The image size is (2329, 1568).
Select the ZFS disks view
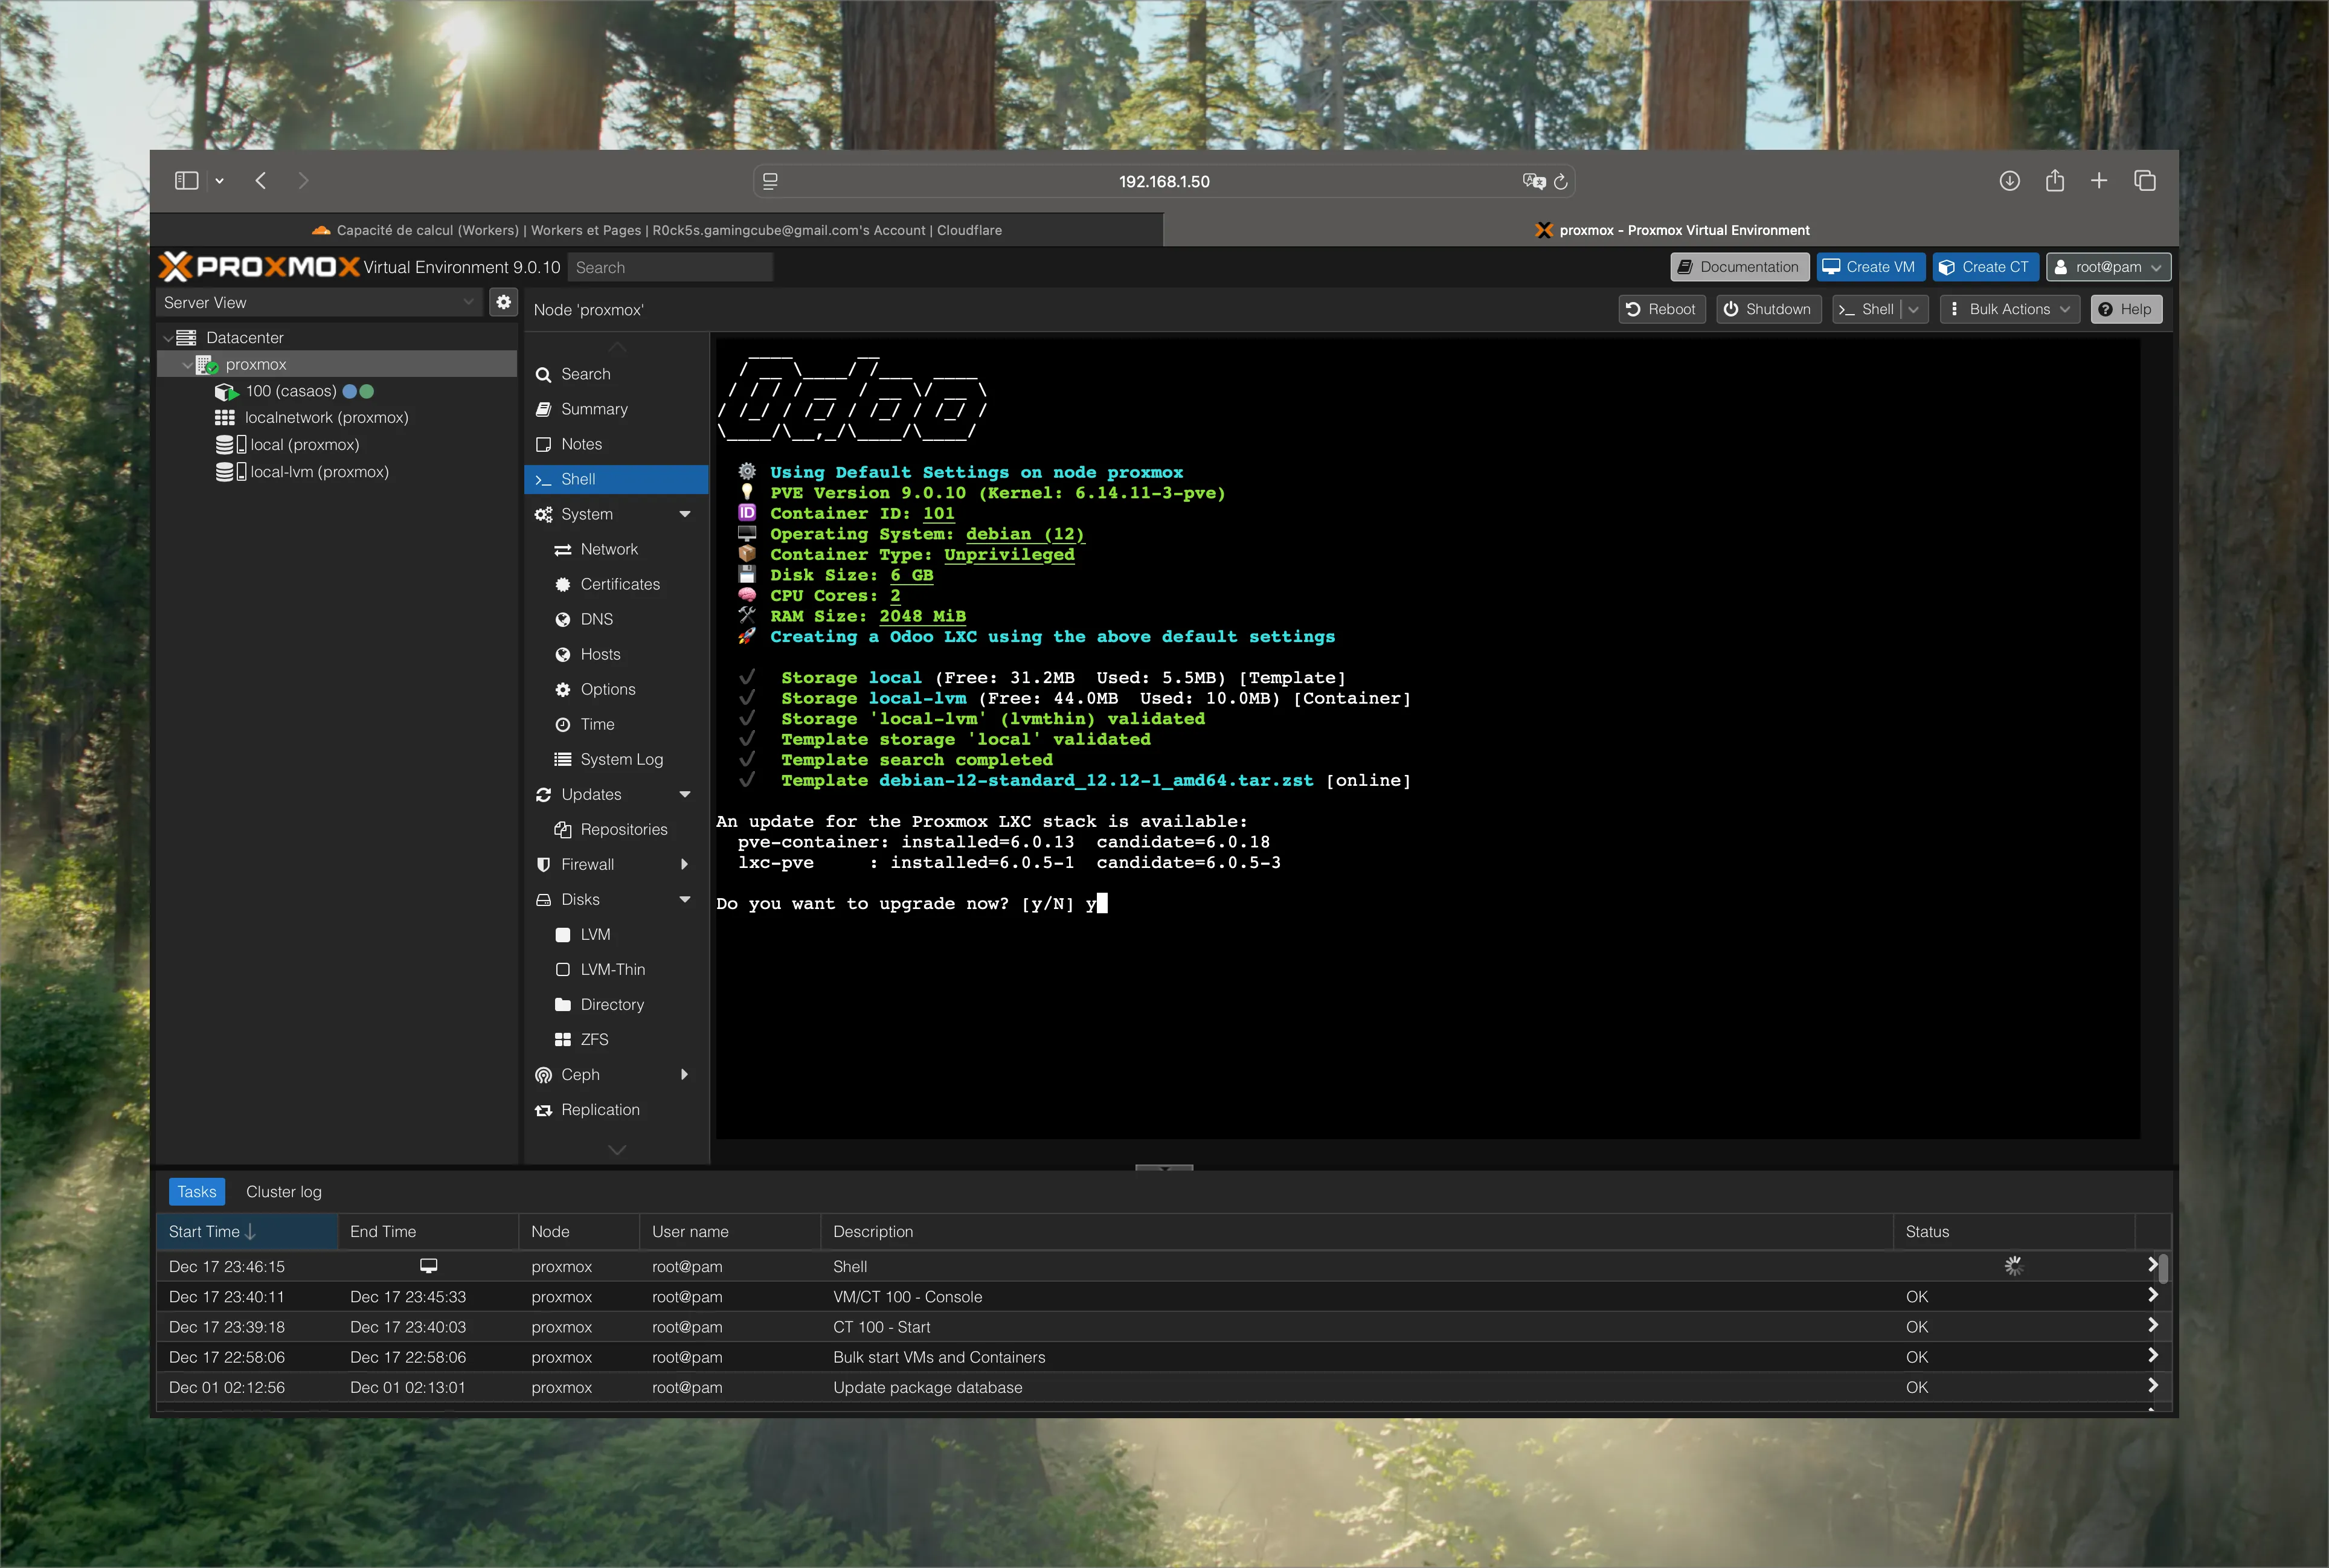click(x=593, y=1039)
